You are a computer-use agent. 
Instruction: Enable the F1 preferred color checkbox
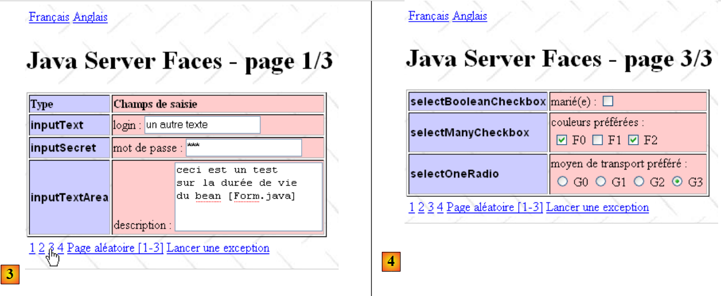pos(597,139)
